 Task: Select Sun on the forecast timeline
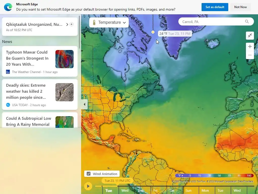(x=188, y=190)
